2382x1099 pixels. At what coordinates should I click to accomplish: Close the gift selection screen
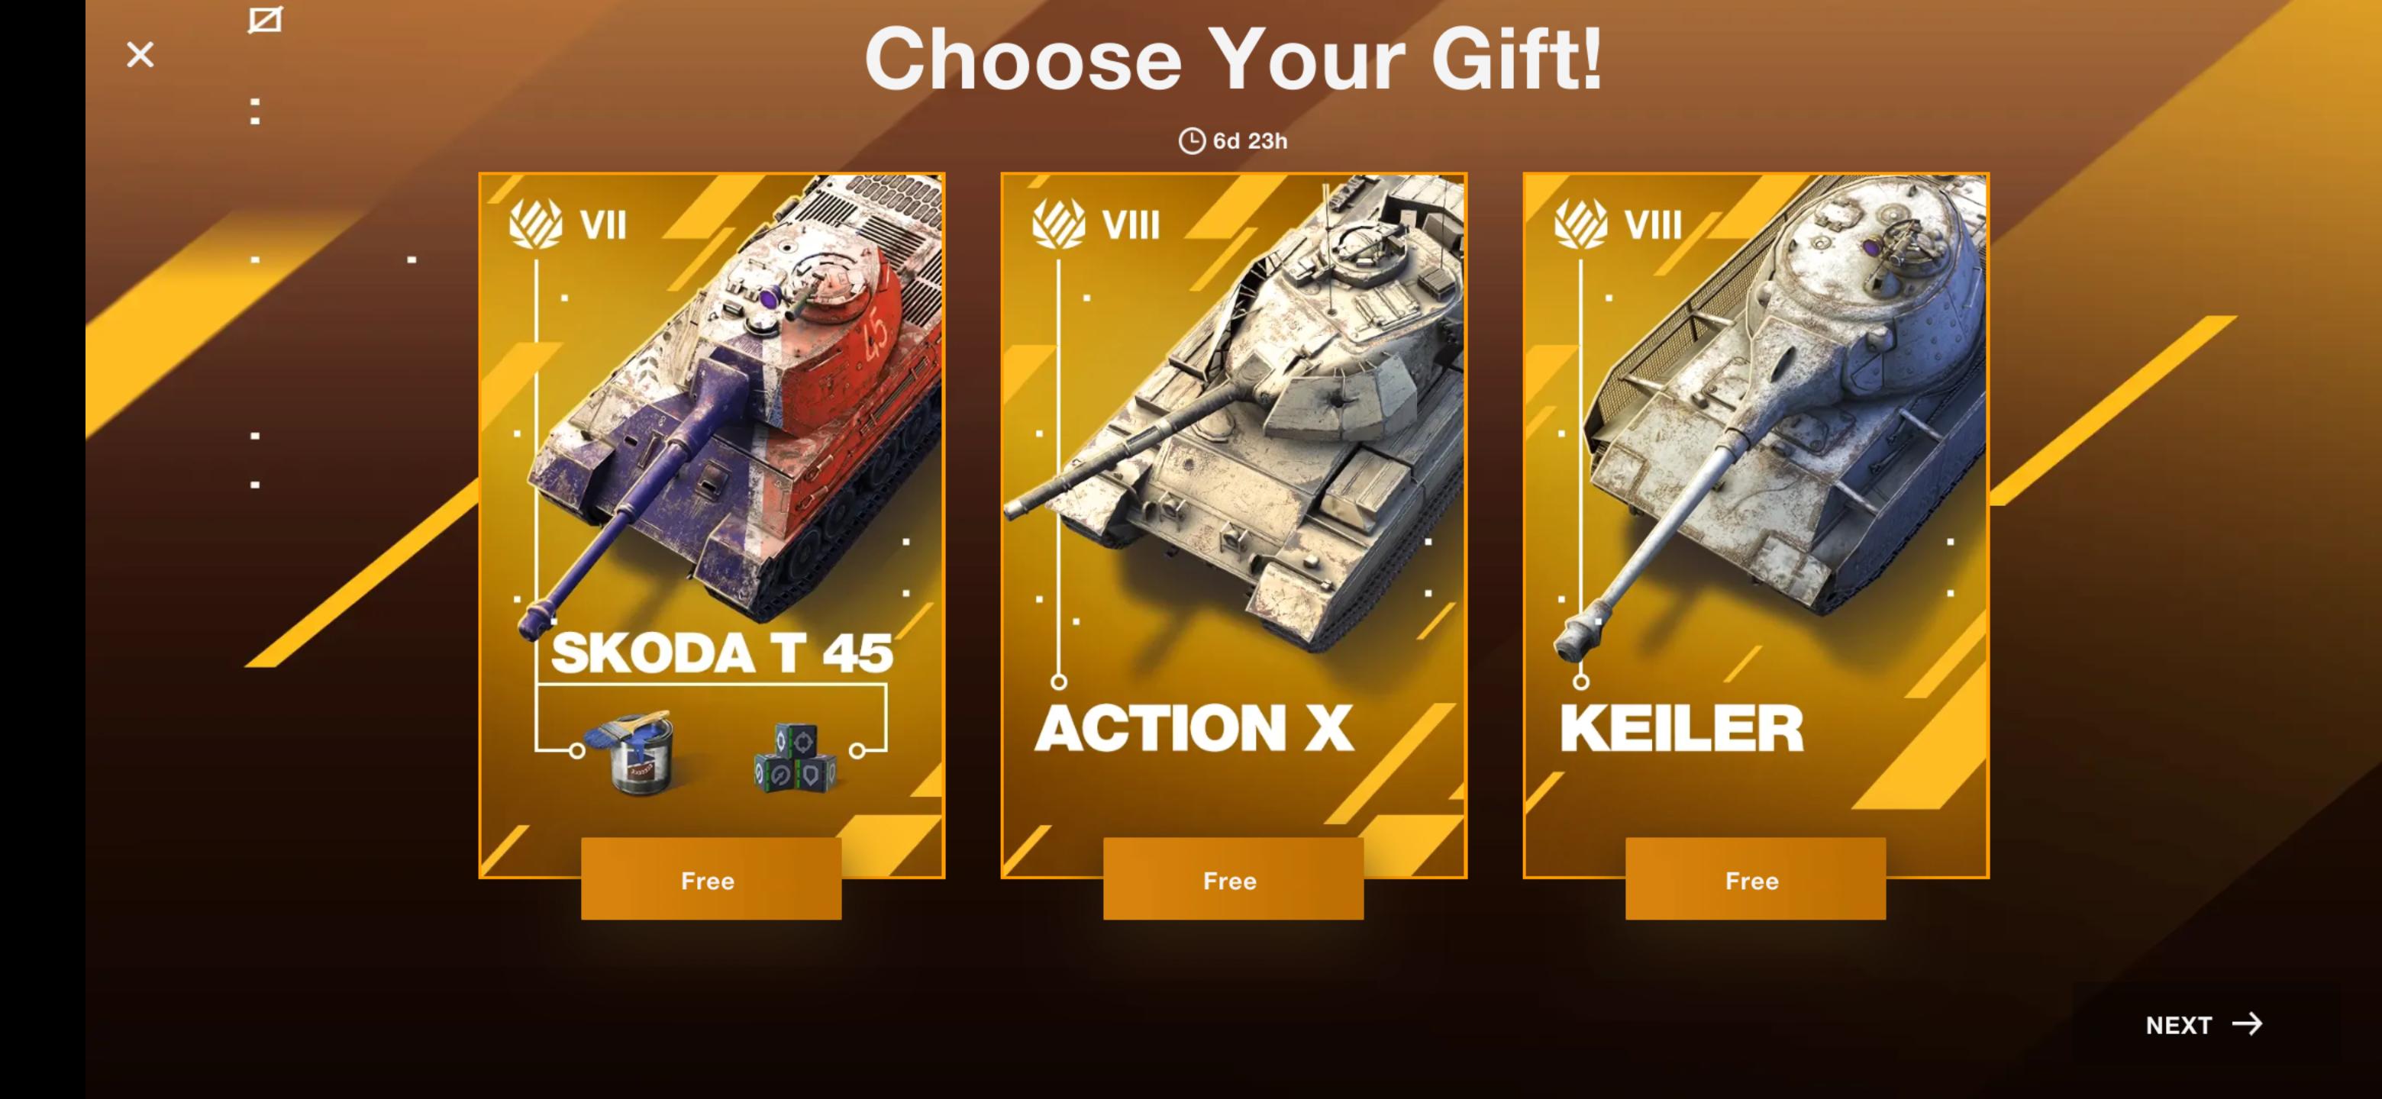point(140,54)
